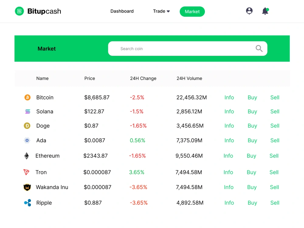Click the Bitupcash logo icon
This screenshot has width=304, height=228.
tap(19, 11)
